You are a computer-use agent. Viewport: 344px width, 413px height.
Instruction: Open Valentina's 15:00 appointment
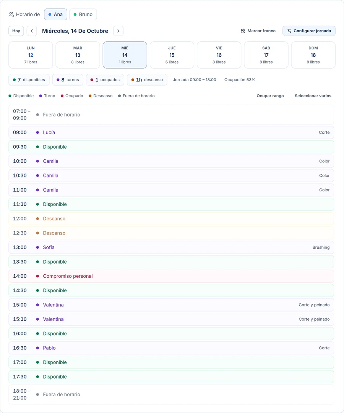[x=171, y=305]
